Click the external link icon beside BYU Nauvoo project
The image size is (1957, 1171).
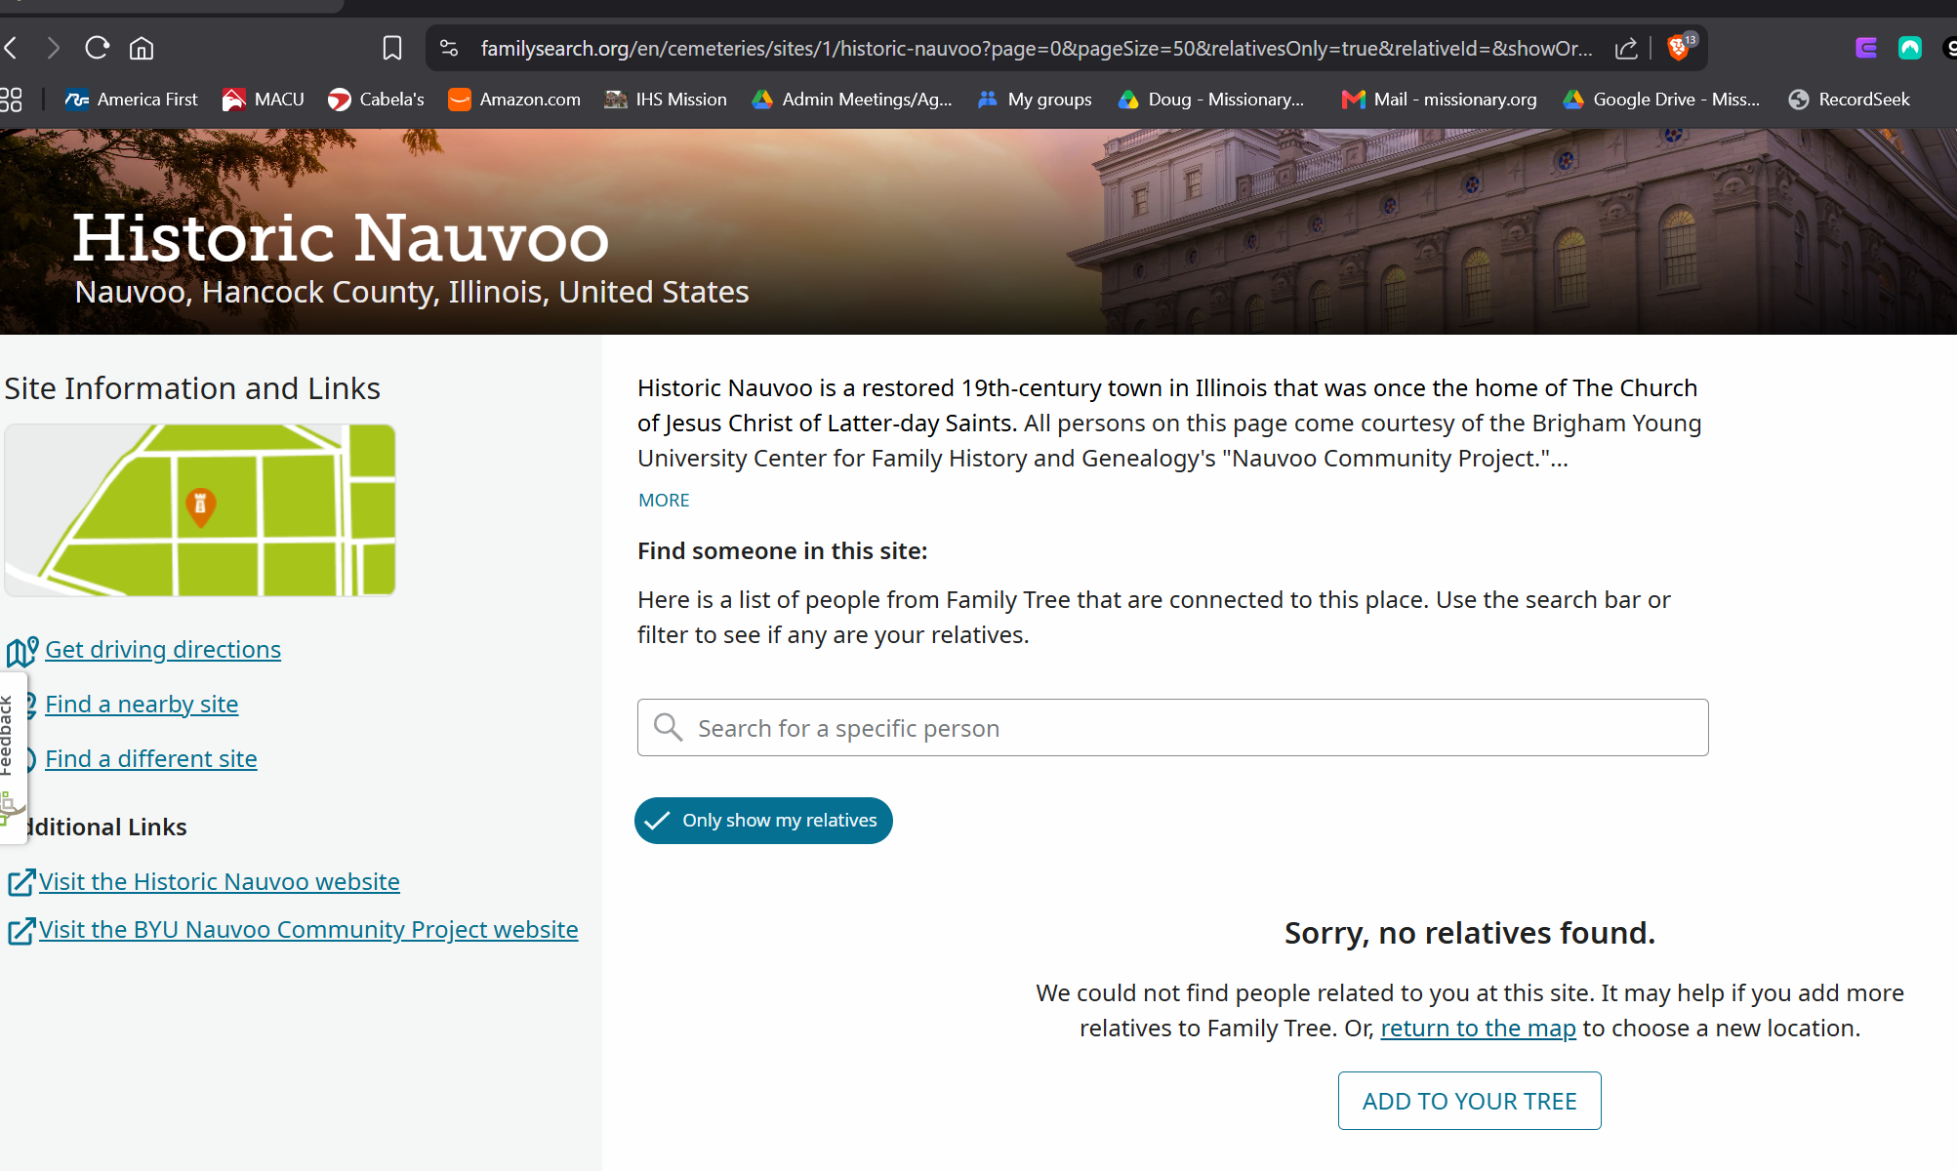pyautogui.click(x=21, y=930)
